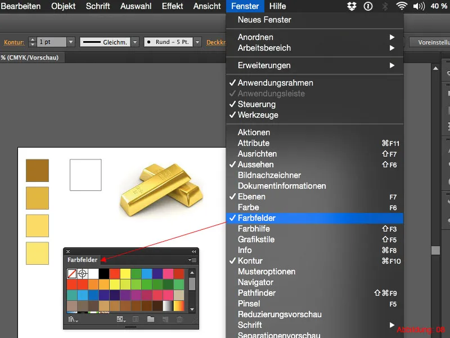Viewport: 450px width, 338px height.
Task: Open the Wi-Fi status menu
Action: click(402, 6)
